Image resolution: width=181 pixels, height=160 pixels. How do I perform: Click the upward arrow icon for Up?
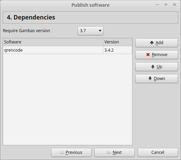point(153,67)
